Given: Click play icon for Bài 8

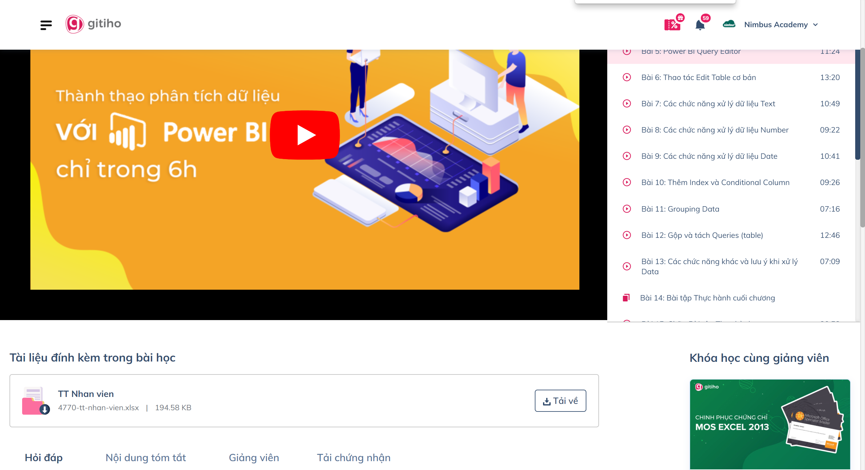Looking at the screenshot, I should click(627, 130).
